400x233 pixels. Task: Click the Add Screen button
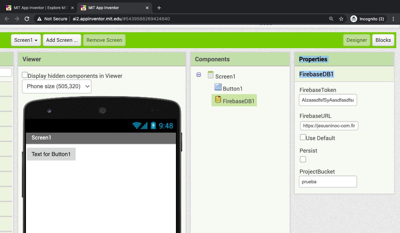(62, 40)
